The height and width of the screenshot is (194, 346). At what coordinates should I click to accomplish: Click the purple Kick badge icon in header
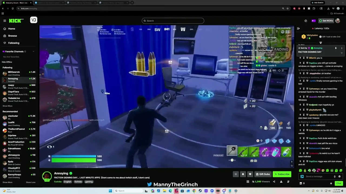pyautogui.click(x=314, y=21)
